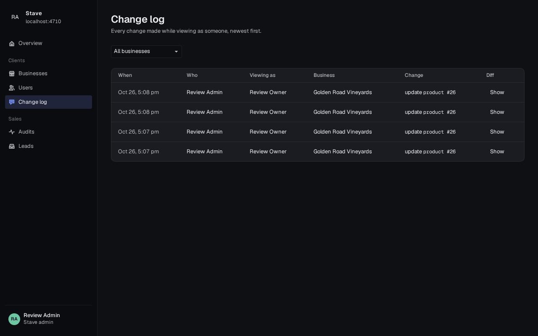Click the Businesses storefront icon
This screenshot has height=336, width=538.
click(12, 74)
